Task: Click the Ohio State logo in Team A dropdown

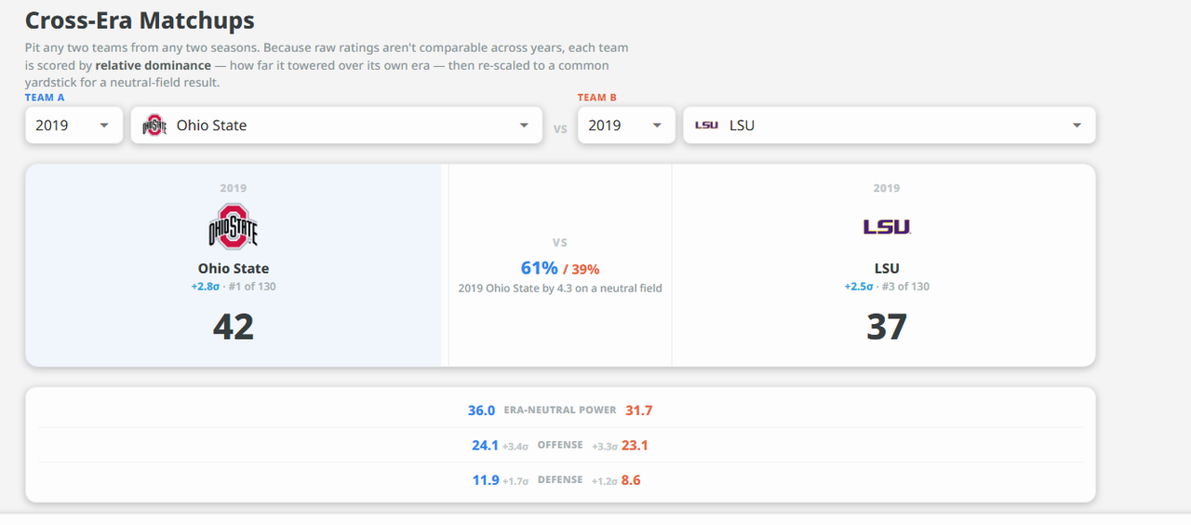Action: (154, 125)
